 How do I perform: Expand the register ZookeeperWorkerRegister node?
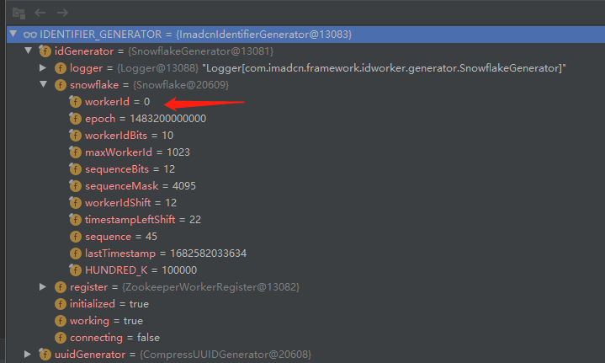(x=44, y=287)
